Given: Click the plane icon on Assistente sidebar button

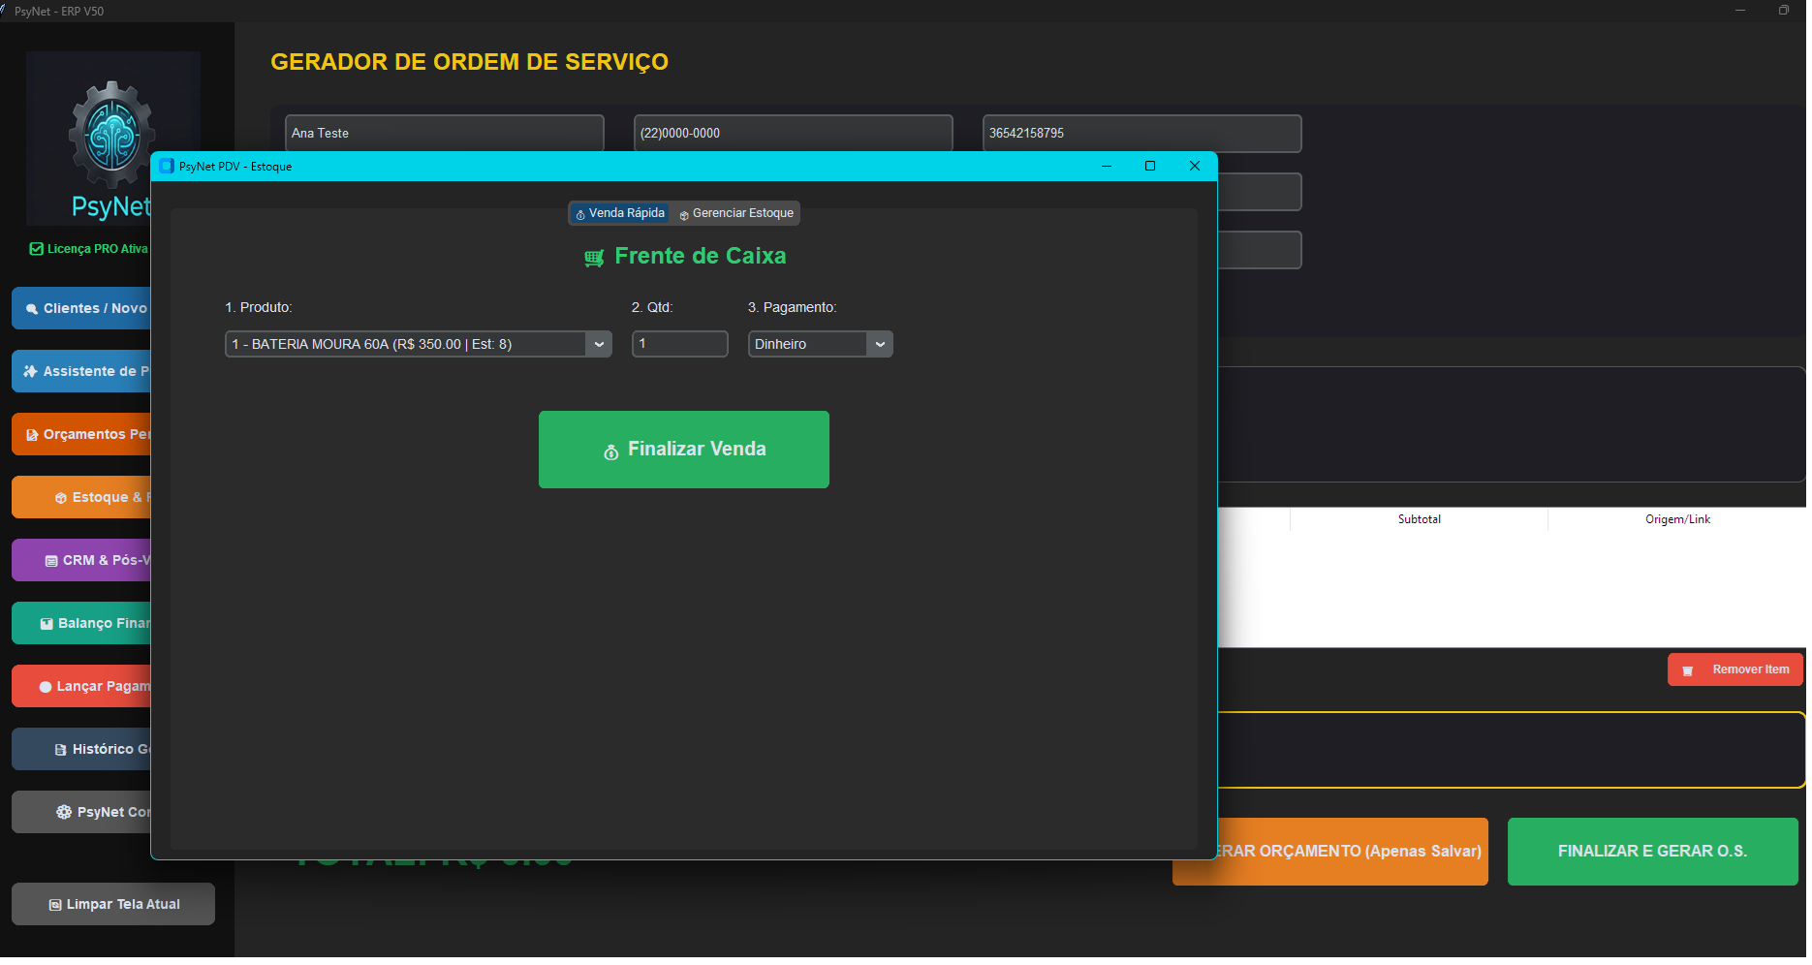Looking at the screenshot, I should point(29,371).
